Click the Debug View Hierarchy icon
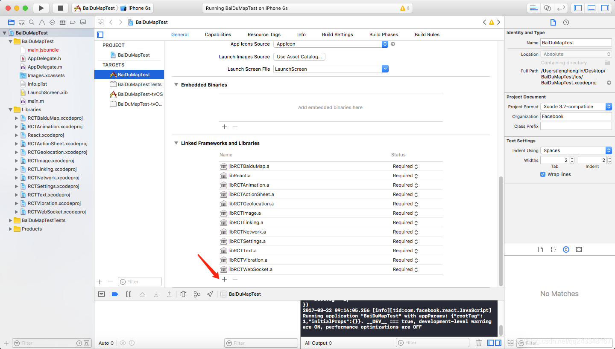This screenshot has height=349, width=615. point(183,294)
